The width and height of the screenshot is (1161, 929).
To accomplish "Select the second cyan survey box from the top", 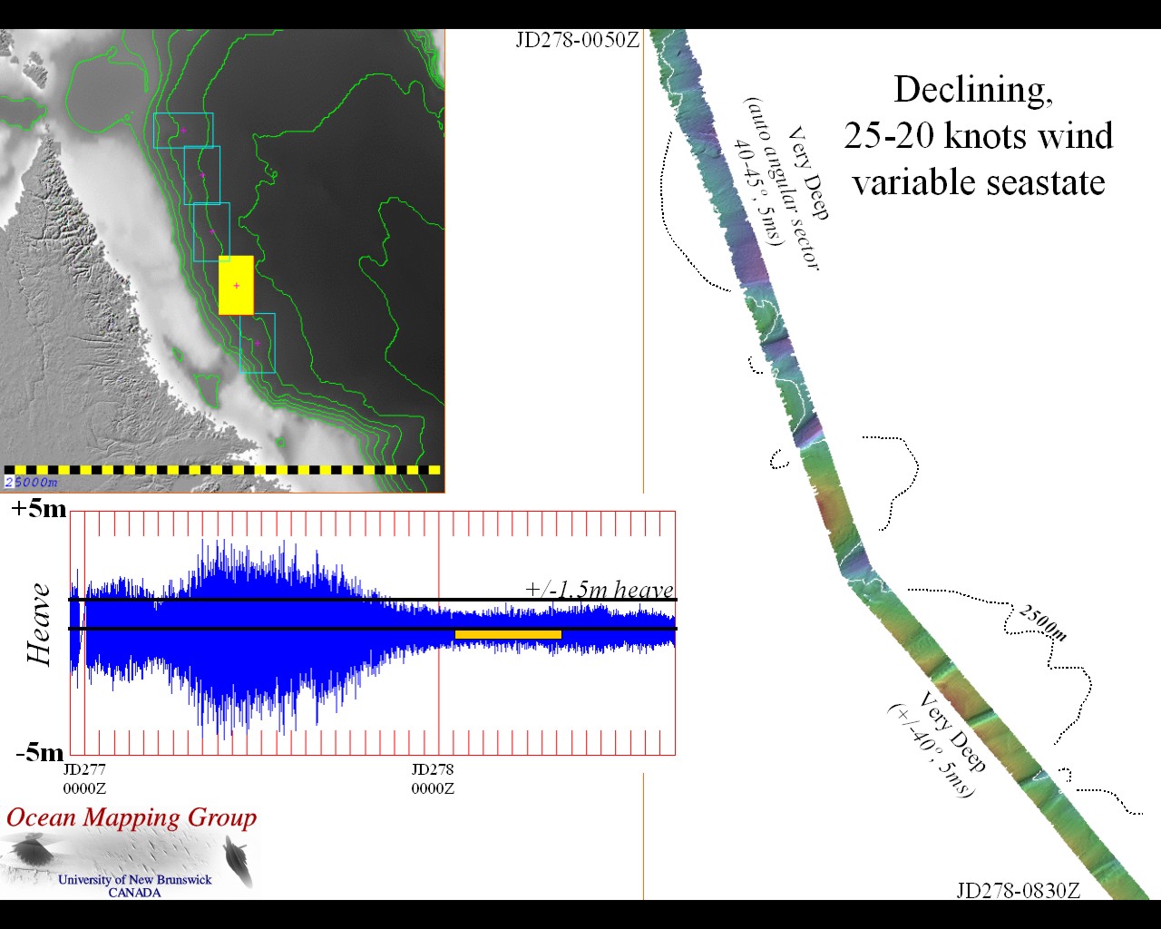I will [201, 175].
